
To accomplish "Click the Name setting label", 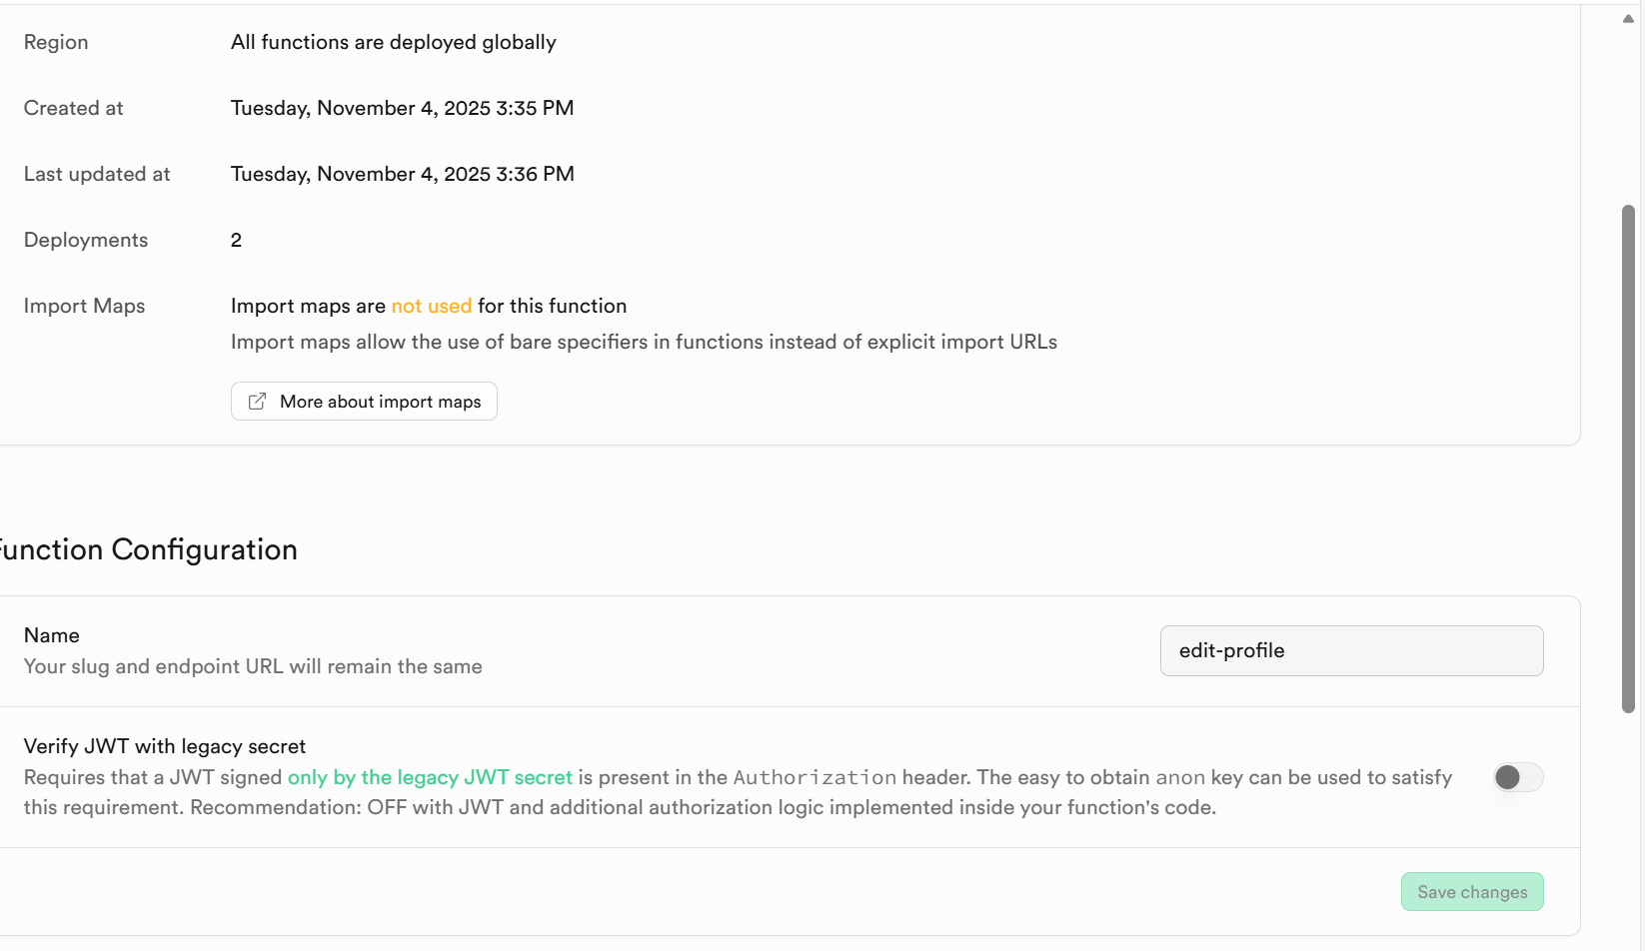I will [x=52, y=635].
